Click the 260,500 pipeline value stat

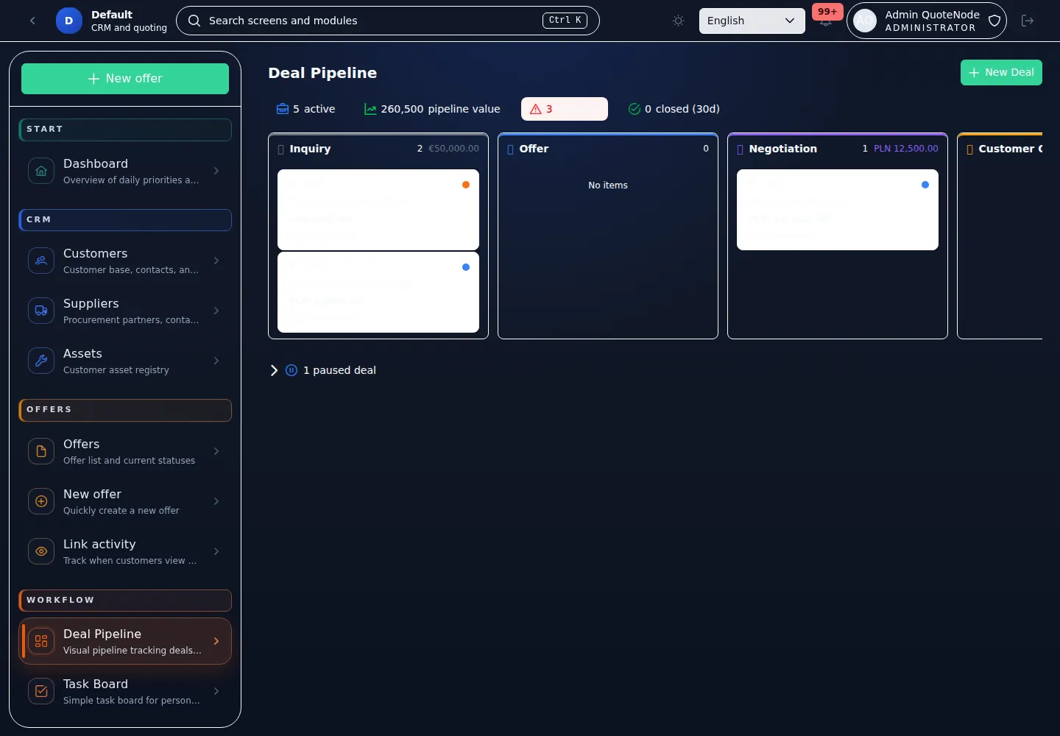click(x=432, y=109)
